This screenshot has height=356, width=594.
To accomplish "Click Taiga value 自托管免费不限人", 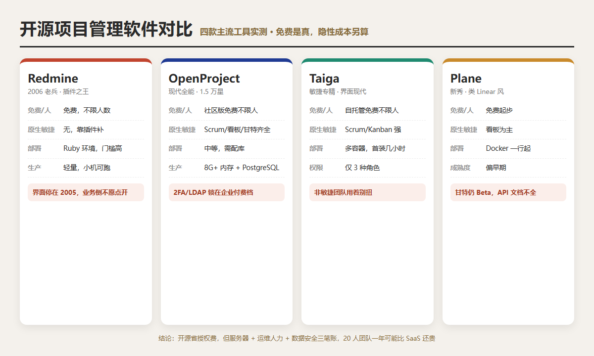I will pyautogui.click(x=372, y=110).
